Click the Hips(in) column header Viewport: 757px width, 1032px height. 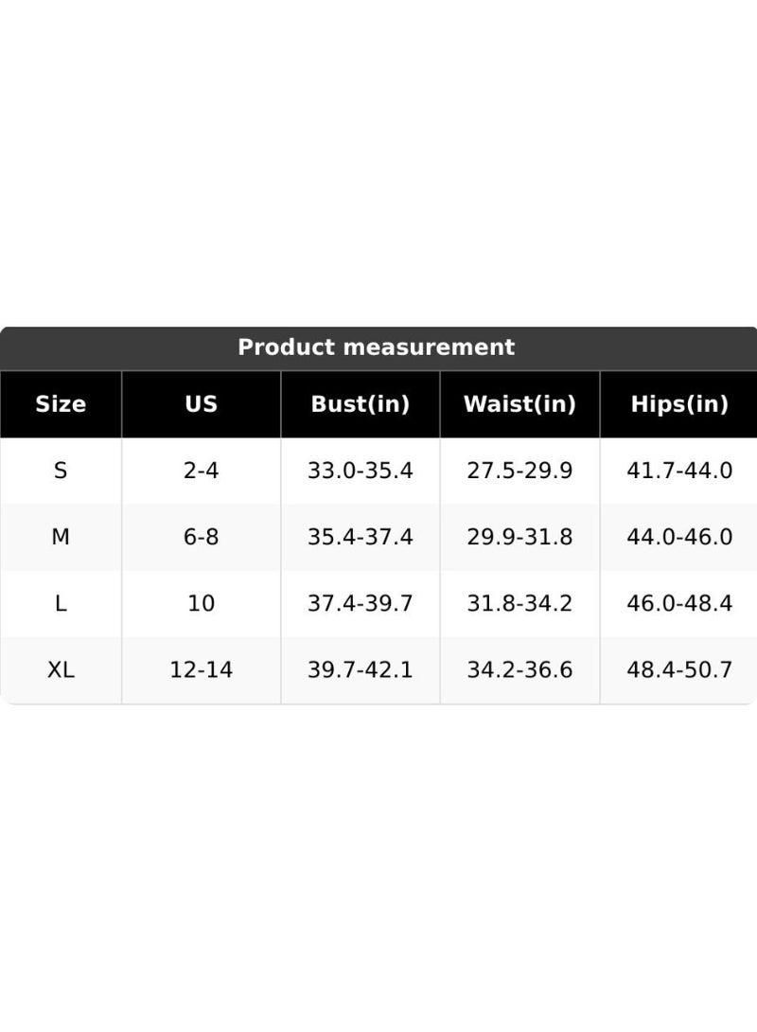click(x=678, y=404)
